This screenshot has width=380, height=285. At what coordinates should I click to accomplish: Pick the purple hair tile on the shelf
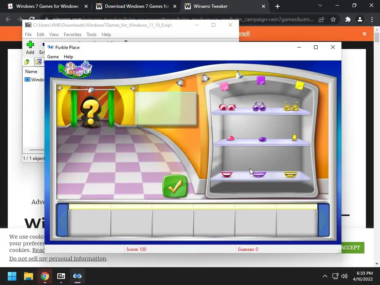point(261,80)
